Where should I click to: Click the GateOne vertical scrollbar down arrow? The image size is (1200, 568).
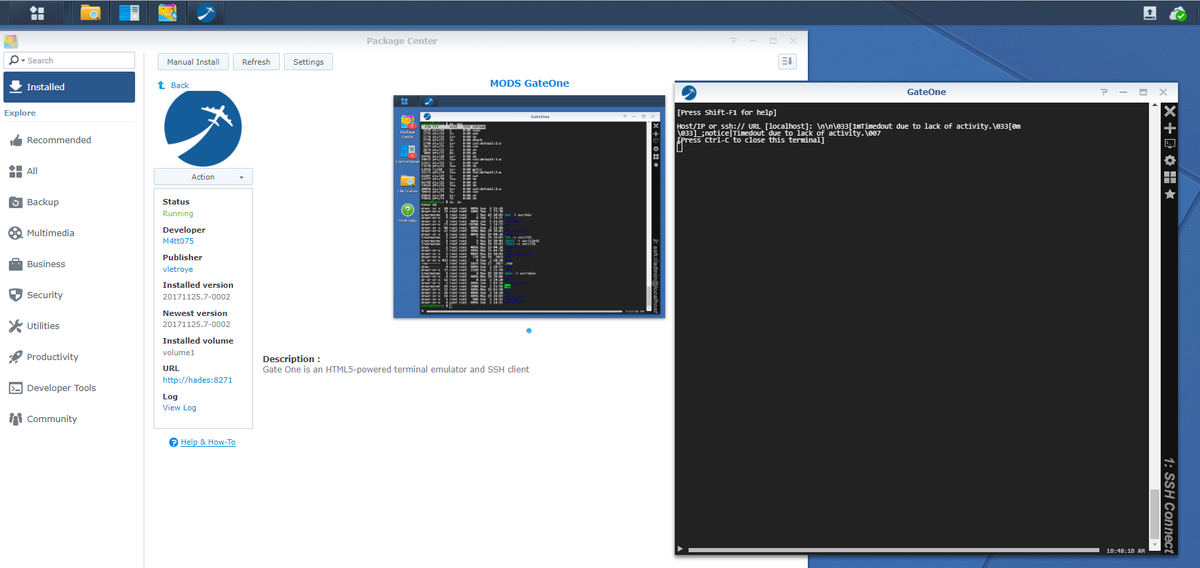tap(1155, 545)
